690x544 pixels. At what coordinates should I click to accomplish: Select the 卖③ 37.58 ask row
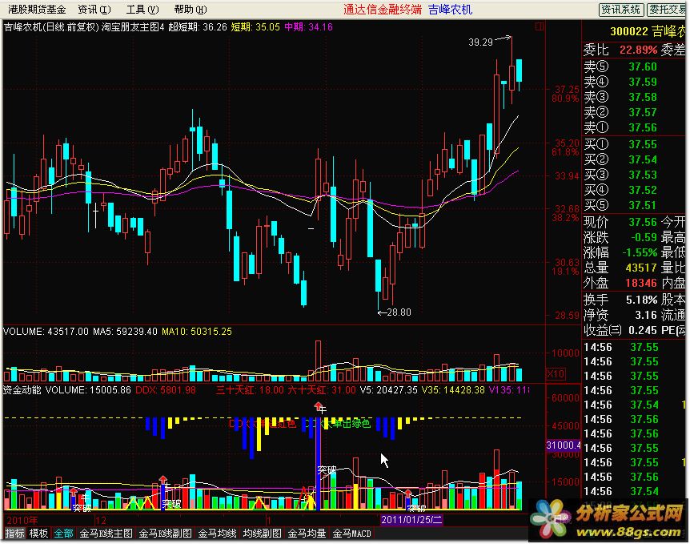pyautogui.click(x=634, y=97)
